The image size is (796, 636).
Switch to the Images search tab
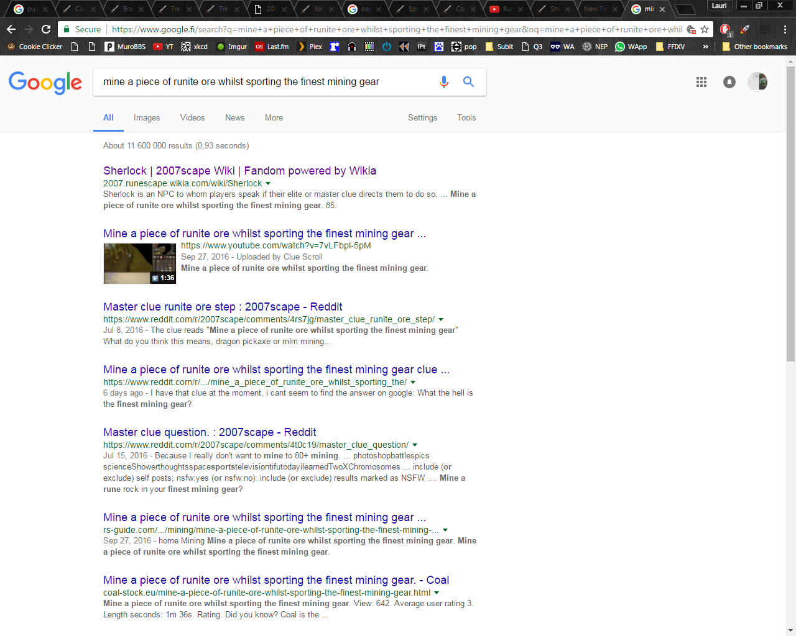(147, 118)
